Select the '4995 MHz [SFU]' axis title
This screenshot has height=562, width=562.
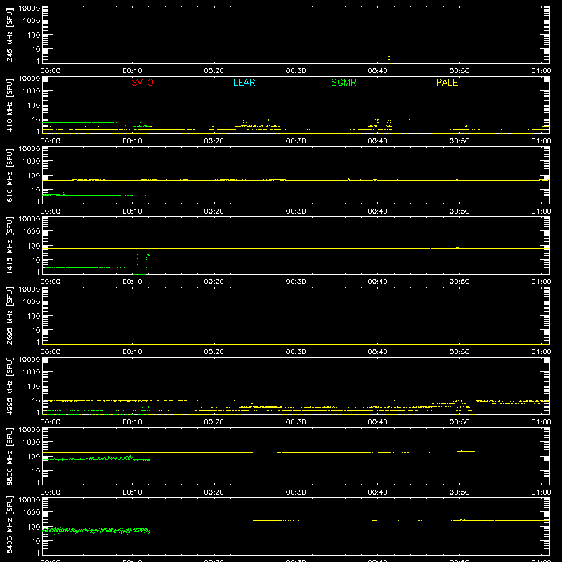tap(9, 386)
